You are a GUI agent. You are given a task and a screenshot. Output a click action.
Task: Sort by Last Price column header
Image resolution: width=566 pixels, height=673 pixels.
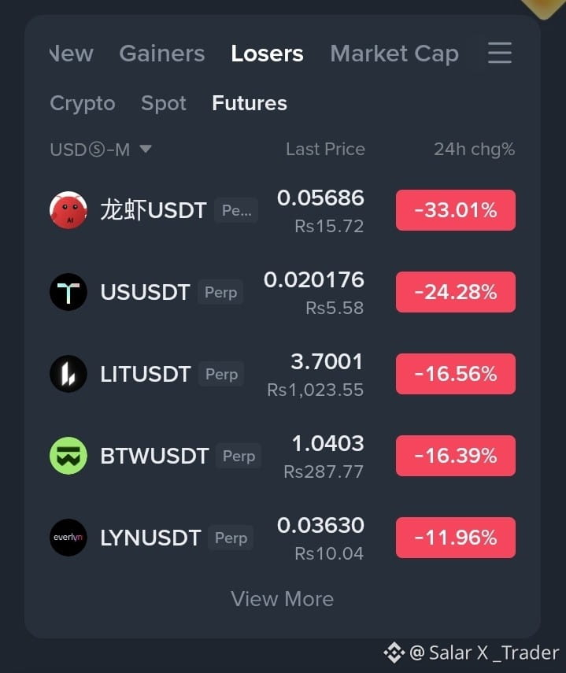coord(325,150)
